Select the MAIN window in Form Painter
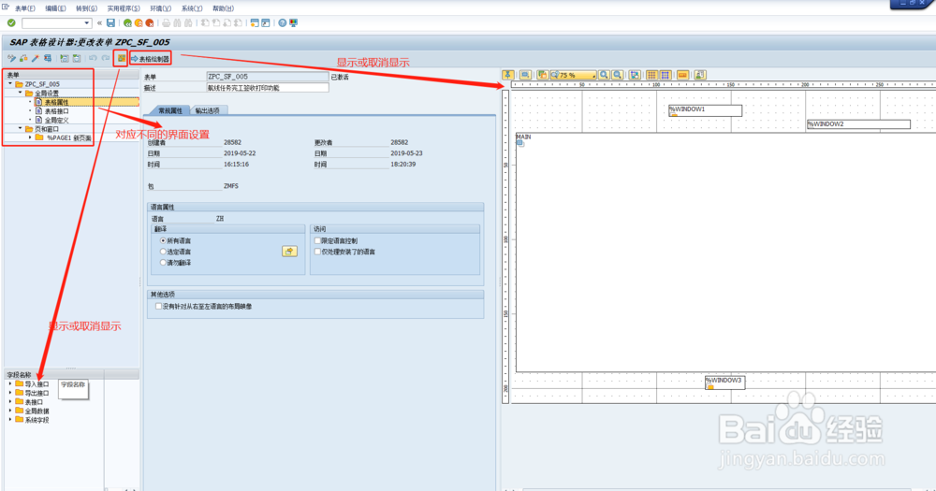936x491 pixels. [x=725, y=252]
